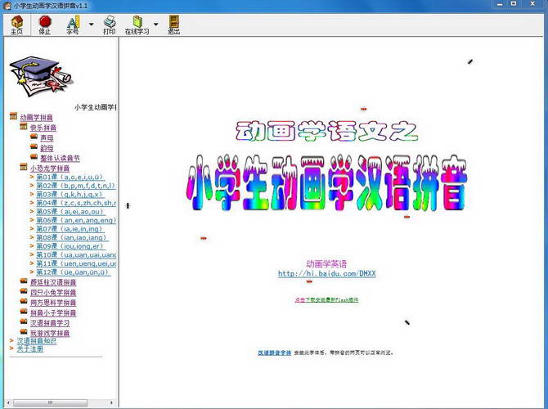Viewport: 548px width, 409px height.
Task: Open the 关于注册 tree item
Action: point(30,349)
